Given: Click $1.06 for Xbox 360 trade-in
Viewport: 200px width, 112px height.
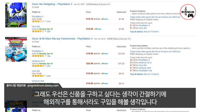Looking at the screenshot, I should tap(138, 28).
